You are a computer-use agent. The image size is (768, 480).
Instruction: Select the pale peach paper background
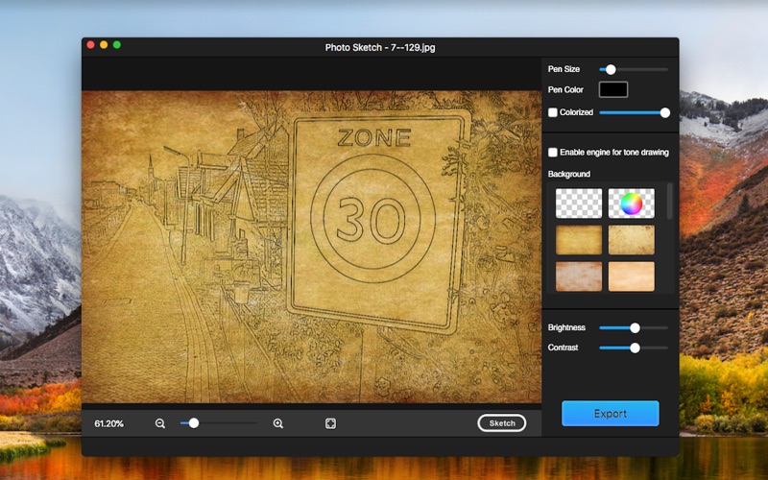click(x=631, y=276)
